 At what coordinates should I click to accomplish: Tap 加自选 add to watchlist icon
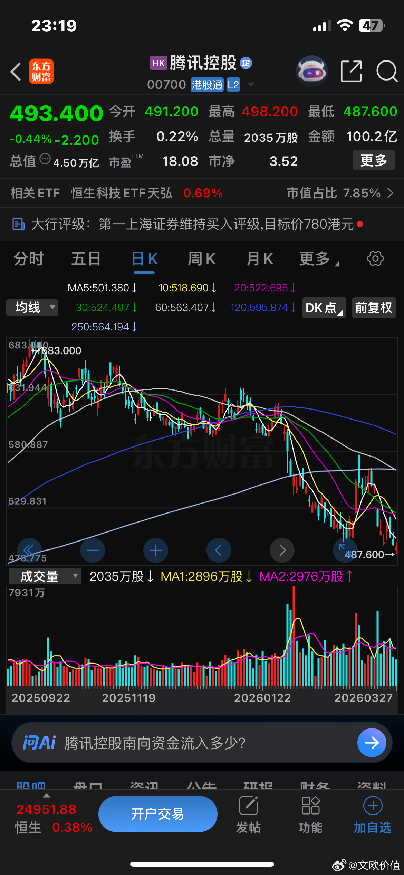tap(373, 806)
